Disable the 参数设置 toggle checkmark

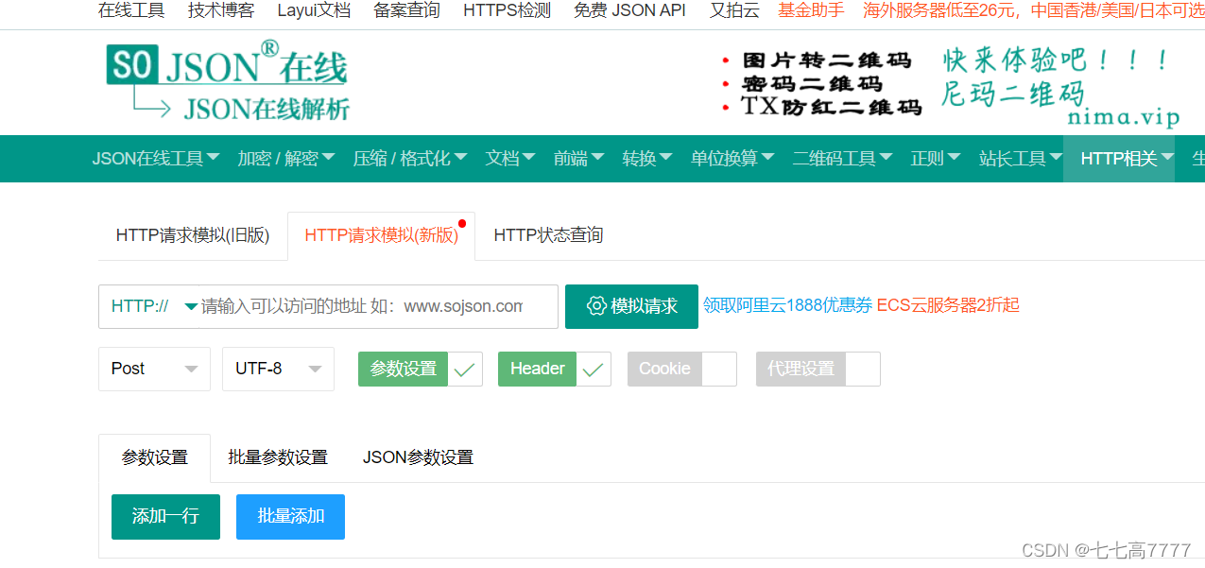[465, 369]
